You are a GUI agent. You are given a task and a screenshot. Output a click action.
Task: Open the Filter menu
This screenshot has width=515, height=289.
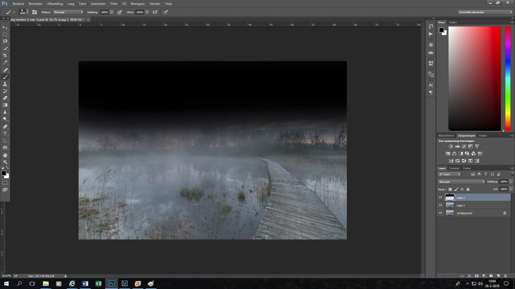(x=114, y=4)
